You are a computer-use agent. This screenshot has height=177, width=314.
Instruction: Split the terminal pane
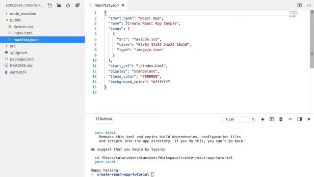click(x=271, y=119)
